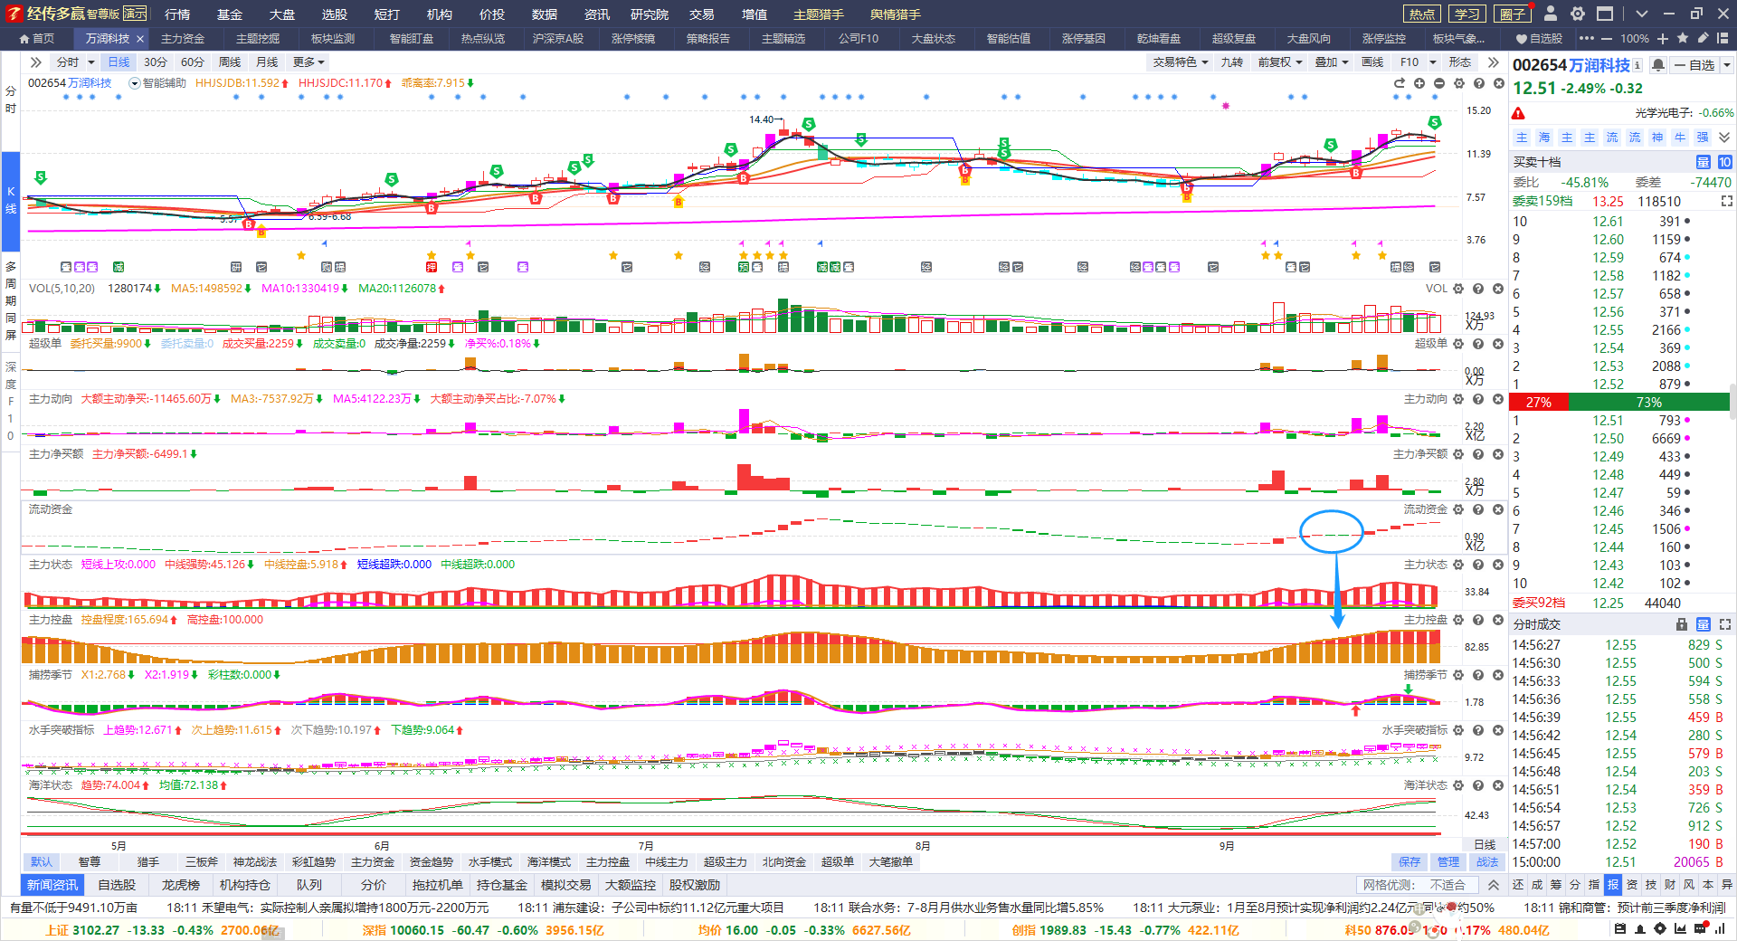Open the user account icon
Image resolution: width=1737 pixels, height=941 pixels.
(x=1551, y=14)
